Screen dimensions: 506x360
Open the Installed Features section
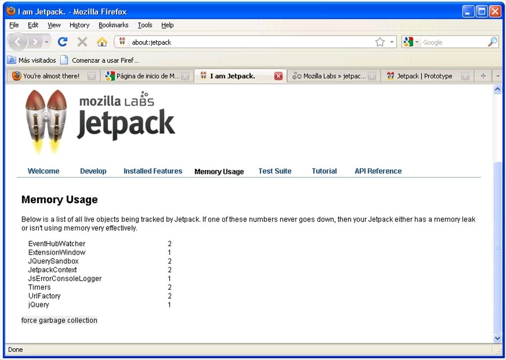click(153, 171)
